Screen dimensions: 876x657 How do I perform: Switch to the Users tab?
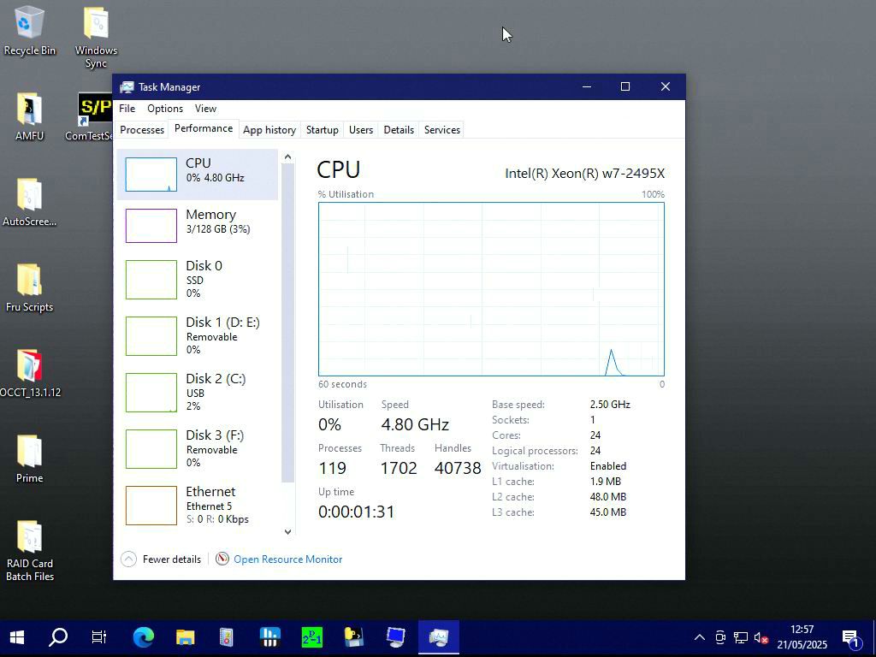(x=361, y=130)
